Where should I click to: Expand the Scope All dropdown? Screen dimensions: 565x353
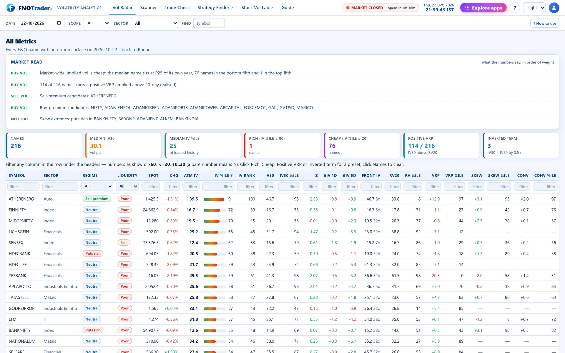click(97, 23)
